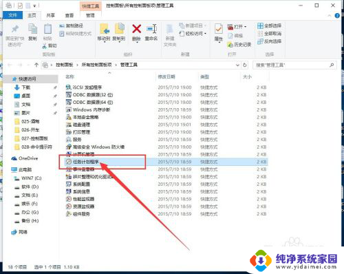Collapse the ribbon with the chevron

(330, 16)
